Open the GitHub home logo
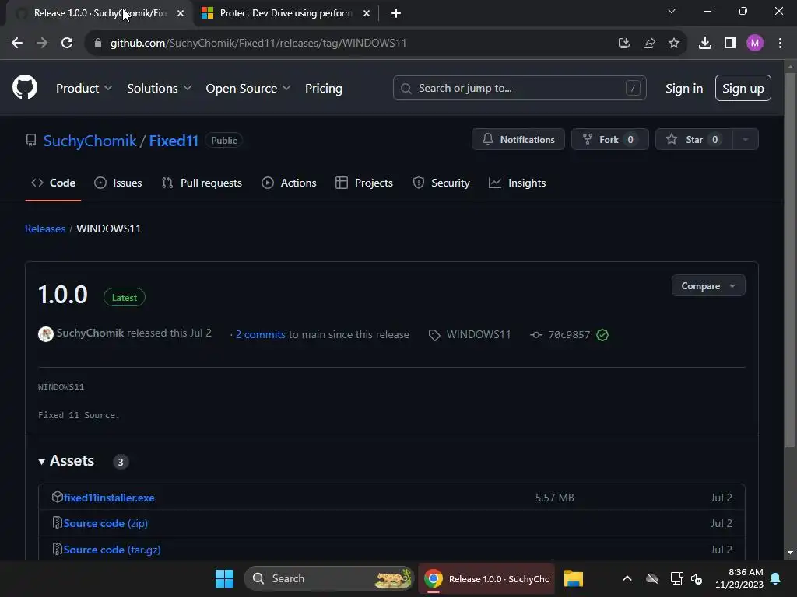 (24, 87)
